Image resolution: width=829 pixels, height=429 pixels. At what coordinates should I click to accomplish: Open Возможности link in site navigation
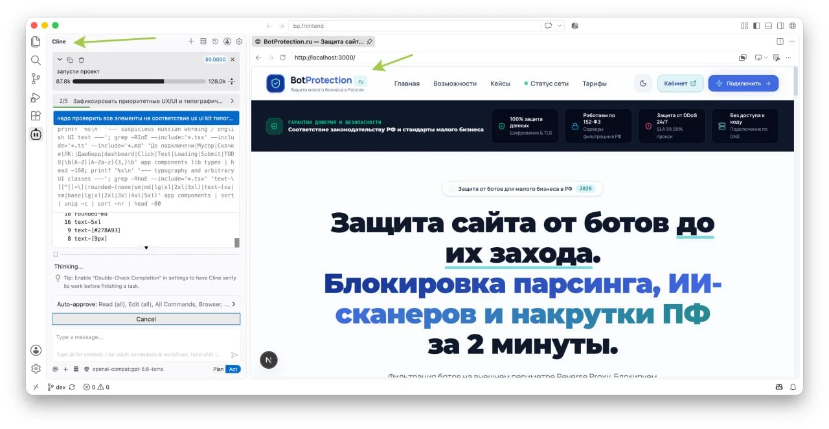[455, 83]
